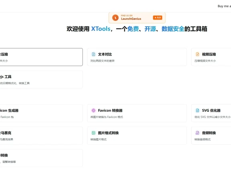Click the LaunchGenius orange logo icon

click(x=115, y=18)
